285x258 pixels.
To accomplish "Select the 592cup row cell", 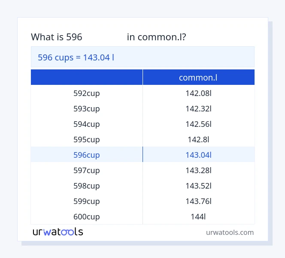I will tap(87, 93).
